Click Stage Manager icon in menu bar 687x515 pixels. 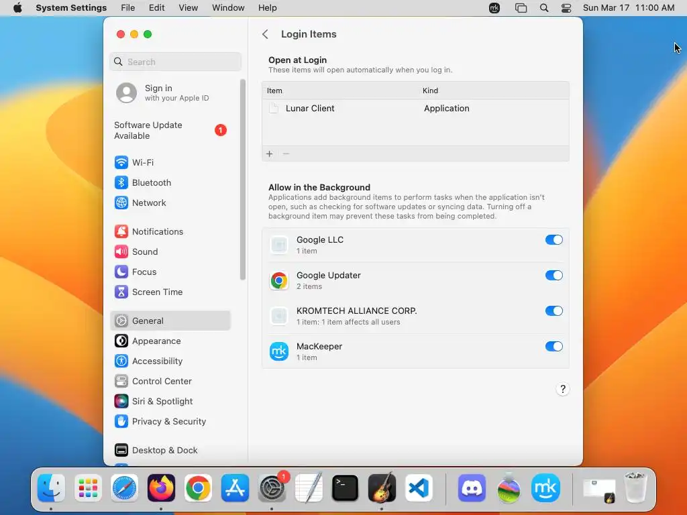click(x=521, y=8)
